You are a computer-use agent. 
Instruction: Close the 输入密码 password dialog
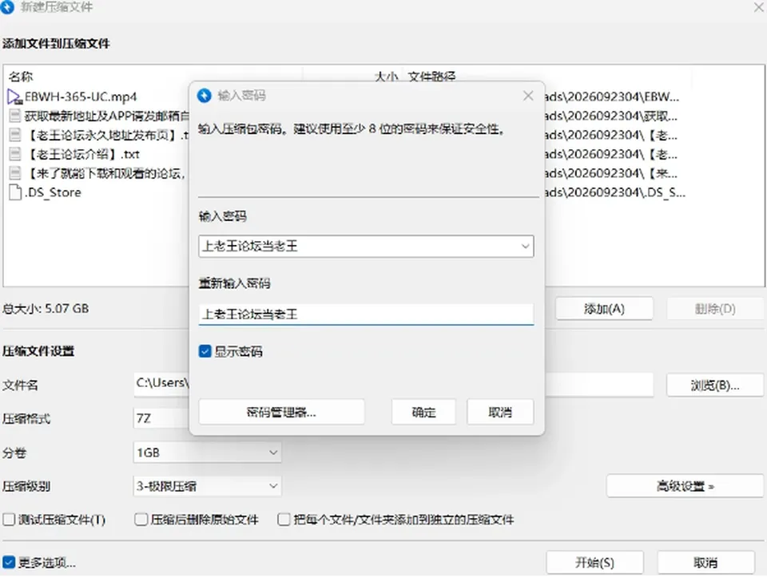coord(528,96)
